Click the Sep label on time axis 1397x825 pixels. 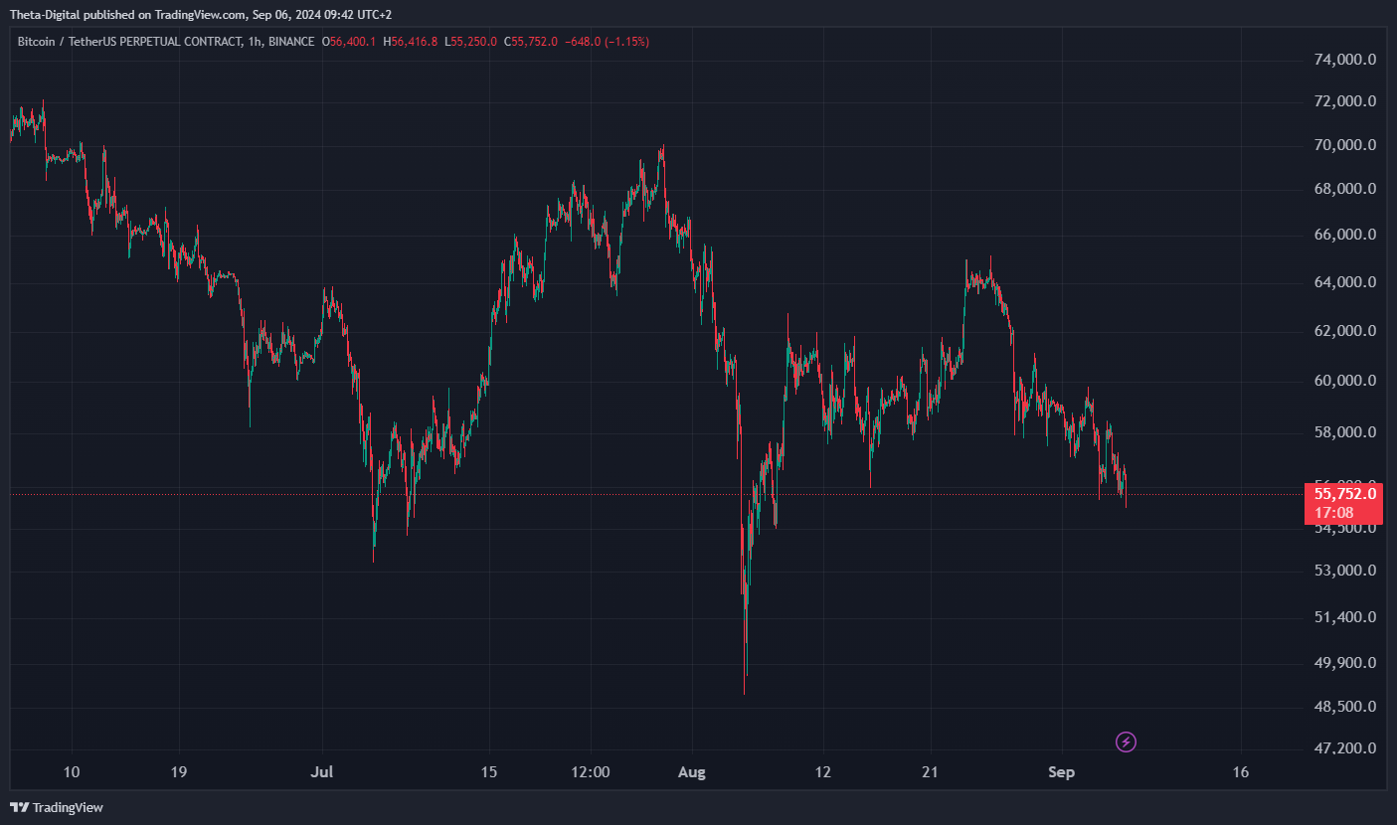[x=1061, y=772]
